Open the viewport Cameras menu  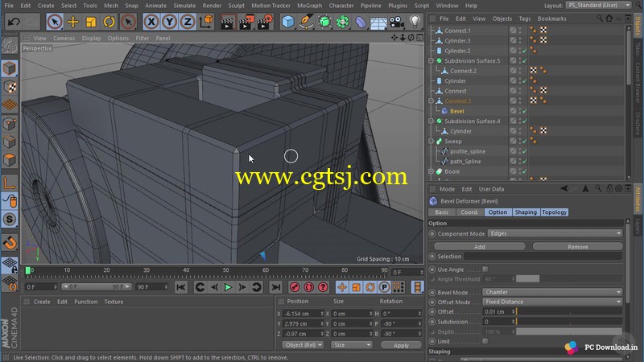click(x=64, y=38)
